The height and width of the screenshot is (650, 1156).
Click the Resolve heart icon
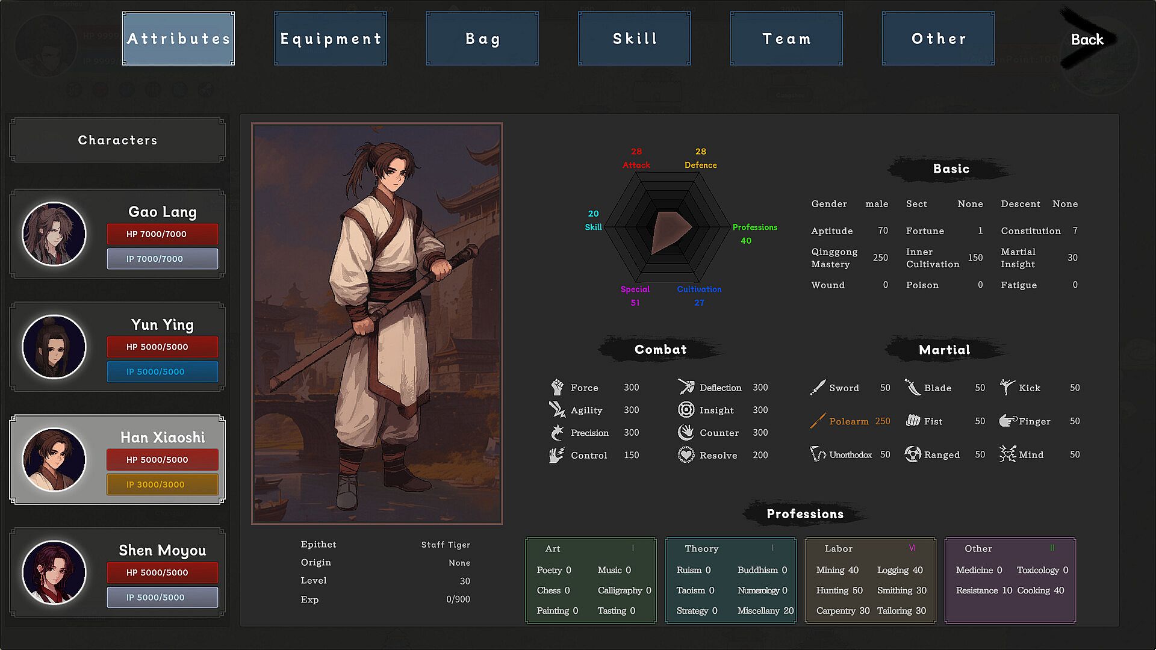[x=686, y=455]
